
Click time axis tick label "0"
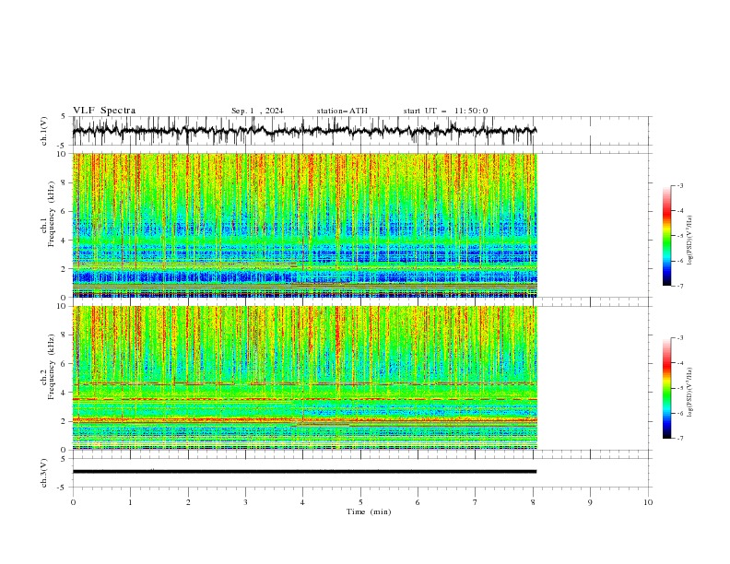(x=73, y=502)
